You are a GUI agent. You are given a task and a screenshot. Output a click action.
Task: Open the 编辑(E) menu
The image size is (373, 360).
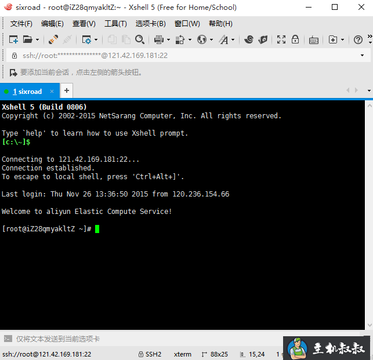52,24
